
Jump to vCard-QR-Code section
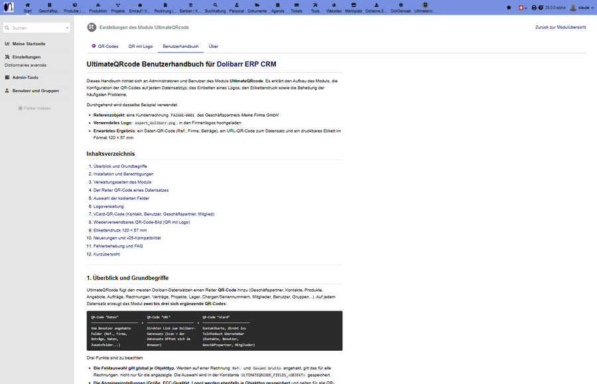[x=154, y=214]
